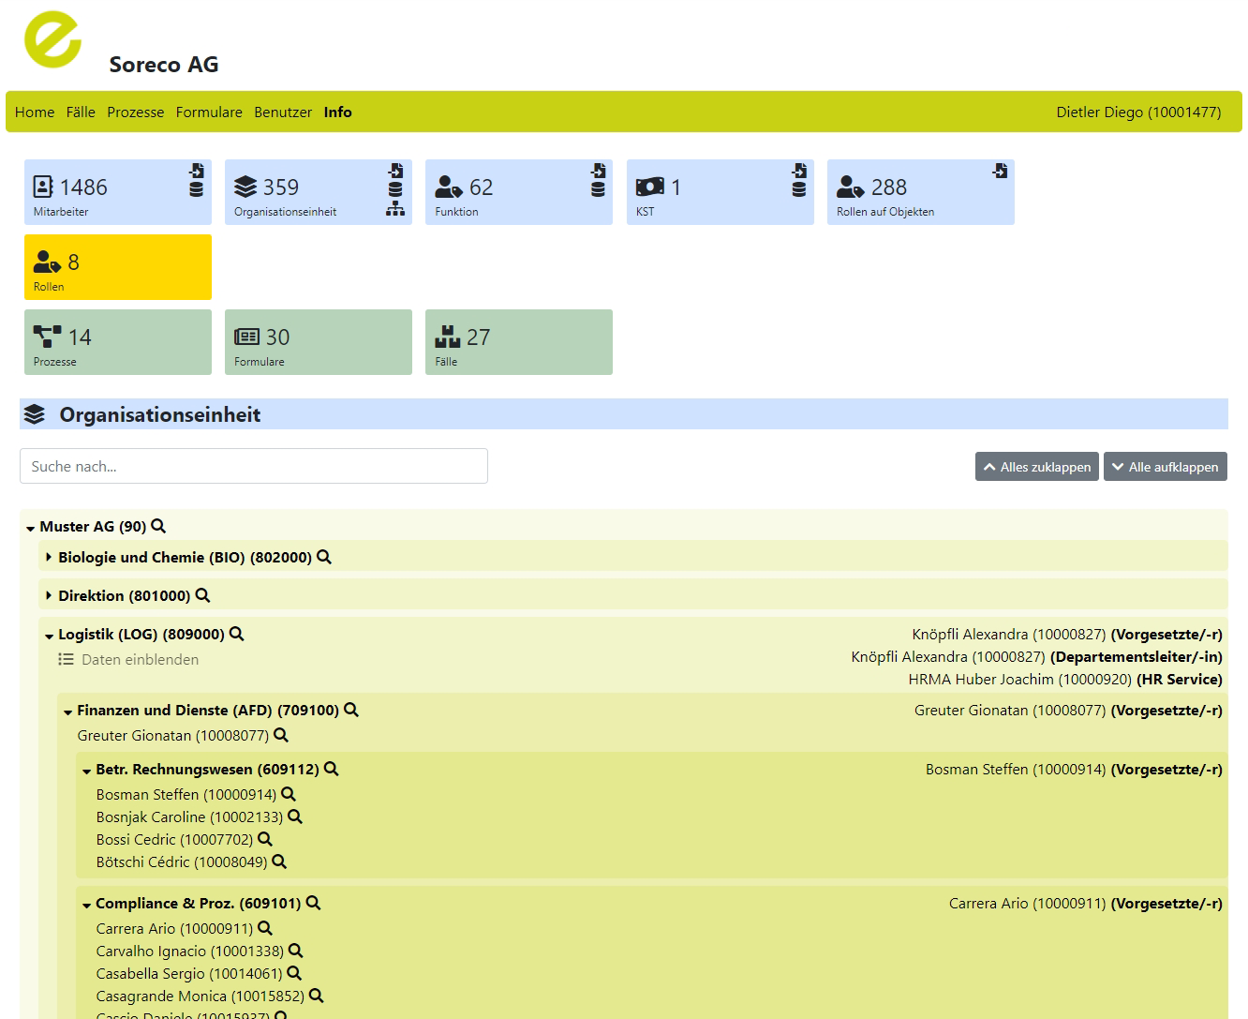Screen dimensions: 1248x1019
Task: Click the Soreco logo icon
Action: tap(52, 39)
